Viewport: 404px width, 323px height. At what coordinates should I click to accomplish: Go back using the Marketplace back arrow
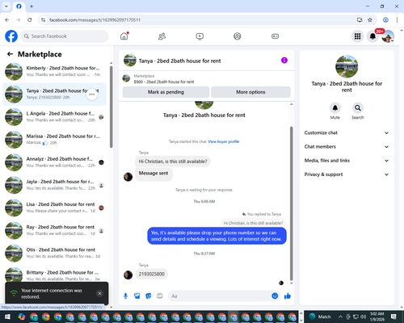click(x=10, y=54)
